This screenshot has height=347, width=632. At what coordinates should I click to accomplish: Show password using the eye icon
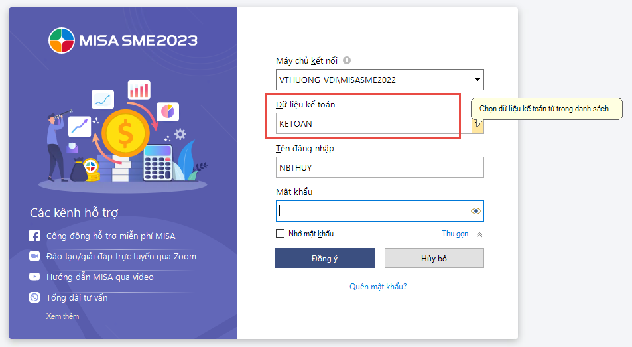(475, 211)
